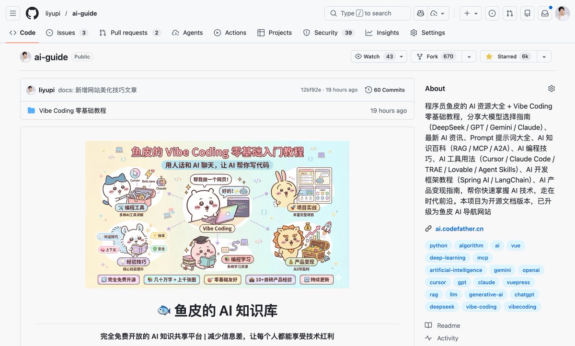Select the vibe-coding topic tag

coord(481,307)
